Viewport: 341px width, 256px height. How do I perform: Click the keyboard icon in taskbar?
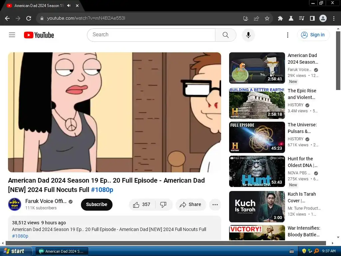pyautogui.click(x=292, y=251)
